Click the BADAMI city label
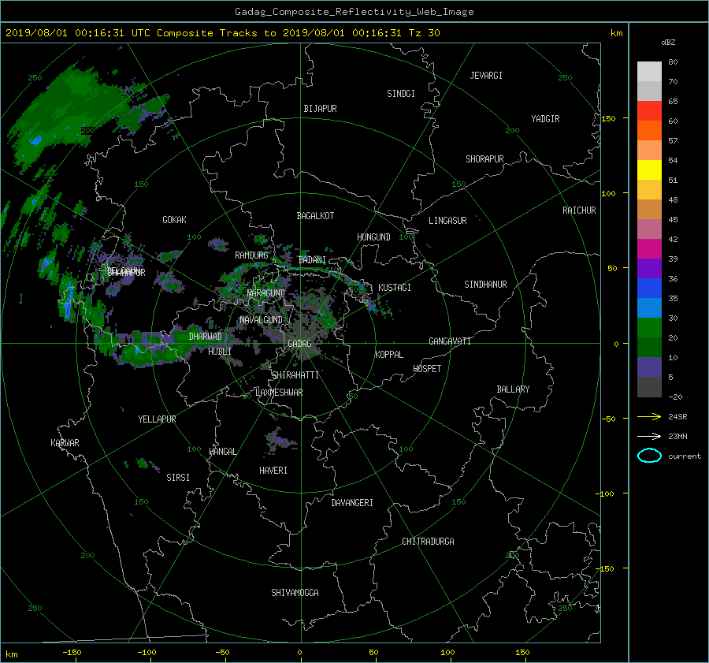The height and width of the screenshot is (663, 709). pyautogui.click(x=312, y=260)
